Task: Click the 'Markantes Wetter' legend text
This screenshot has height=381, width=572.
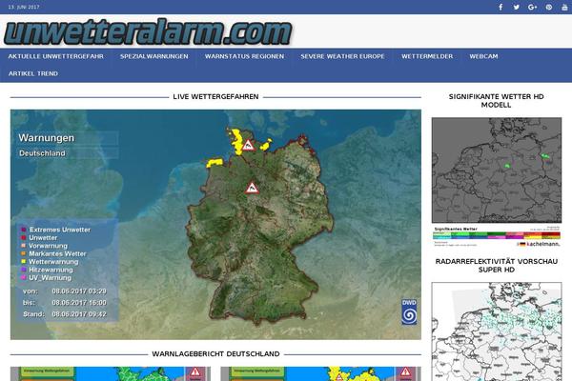Action: [x=57, y=253]
